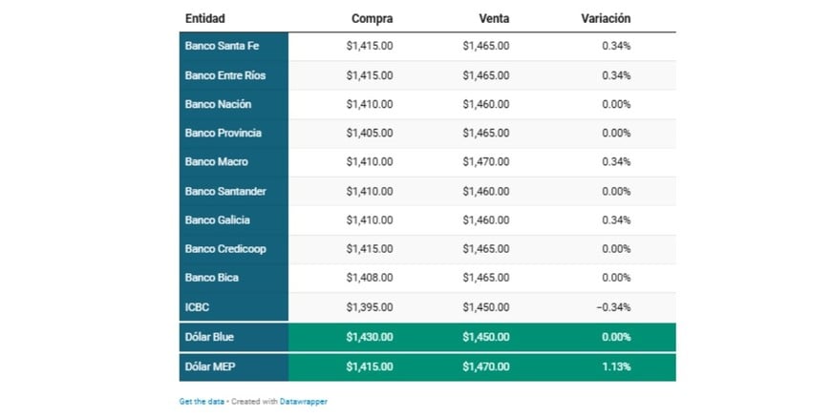Screen dimensions: 831x418
Task: Select the Banco Galicia row label
Action: click(218, 219)
